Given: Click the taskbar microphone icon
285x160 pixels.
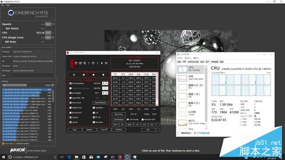Looking at the screenshot, I should pyautogui.click(x=55, y=157).
